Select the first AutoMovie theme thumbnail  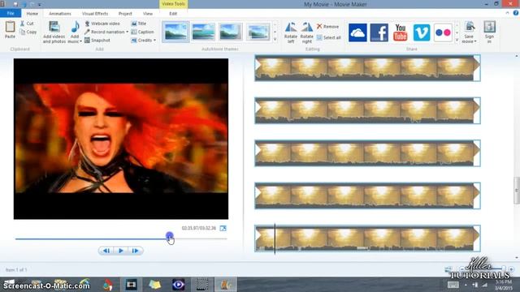(175, 32)
